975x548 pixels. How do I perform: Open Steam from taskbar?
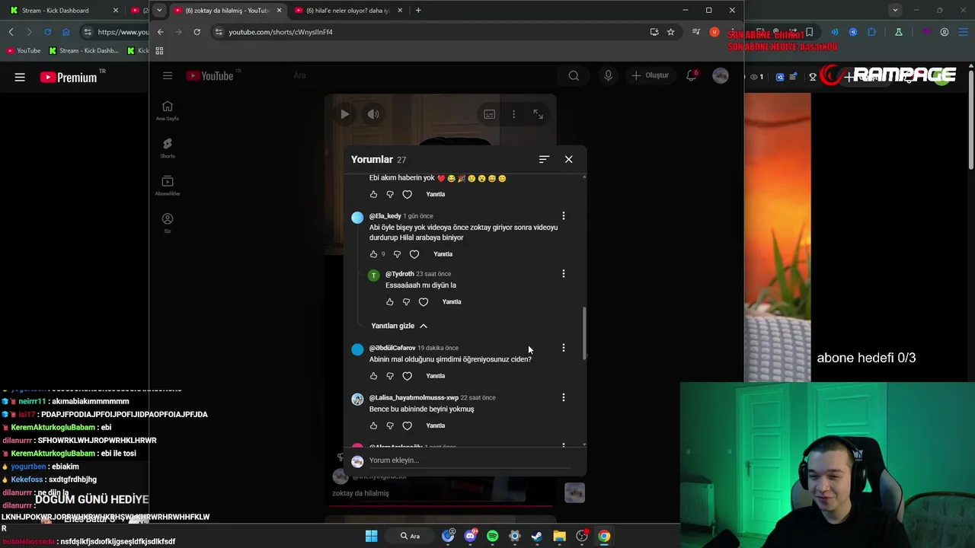537,536
